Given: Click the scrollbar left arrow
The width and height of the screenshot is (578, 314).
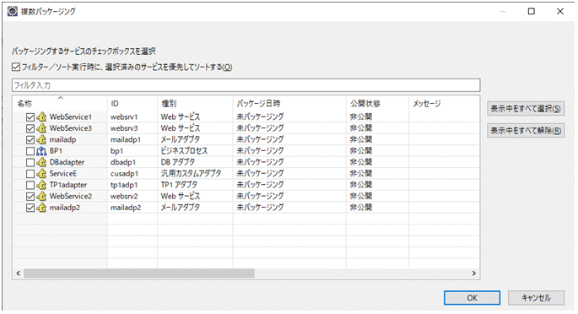Looking at the screenshot, I should 18,273.
